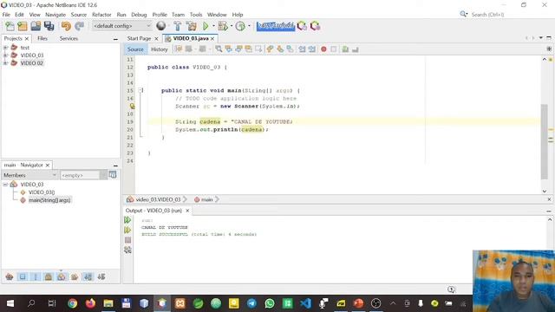The width and height of the screenshot is (555, 312).
Task: Open the Refactor menu
Action: pyautogui.click(x=101, y=15)
